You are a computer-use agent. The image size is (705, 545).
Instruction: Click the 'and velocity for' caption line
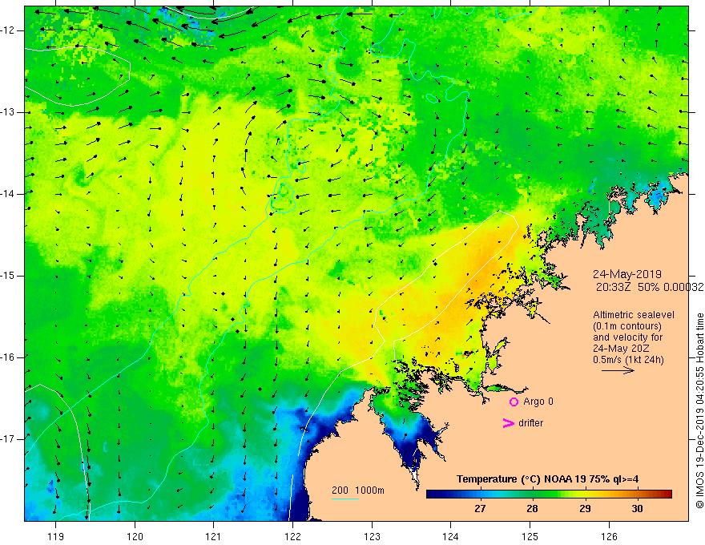(627, 337)
